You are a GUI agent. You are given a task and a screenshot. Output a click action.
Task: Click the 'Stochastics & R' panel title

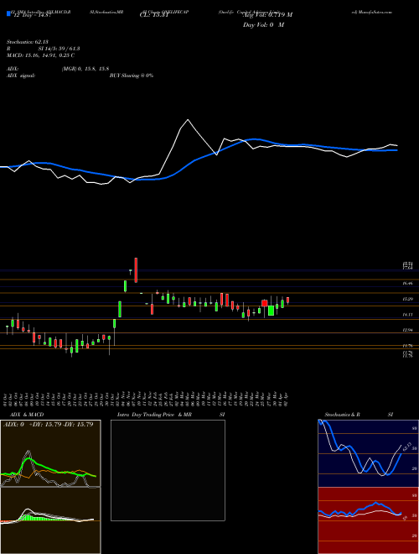[343, 415]
